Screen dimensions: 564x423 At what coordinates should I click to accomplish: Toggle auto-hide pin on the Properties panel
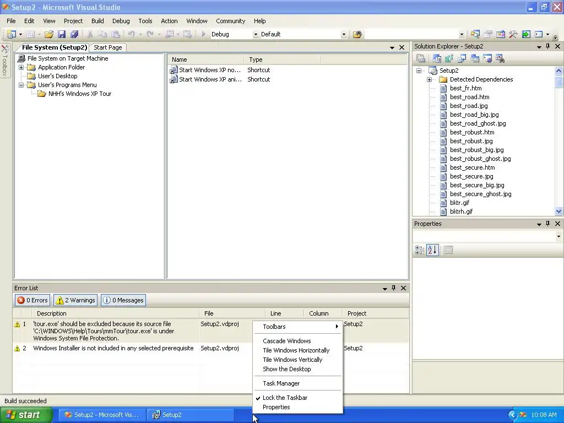(x=548, y=224)
